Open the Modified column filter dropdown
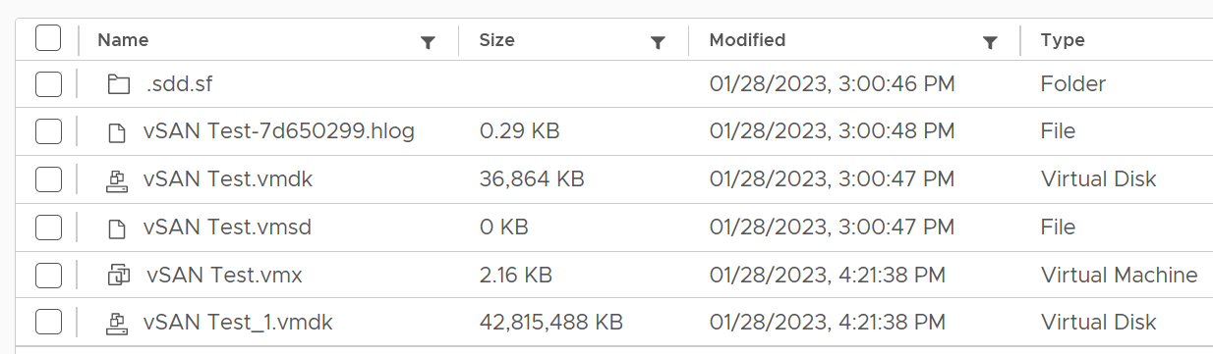The height and width of the screenshot is (354, 1213). point(991,42)
